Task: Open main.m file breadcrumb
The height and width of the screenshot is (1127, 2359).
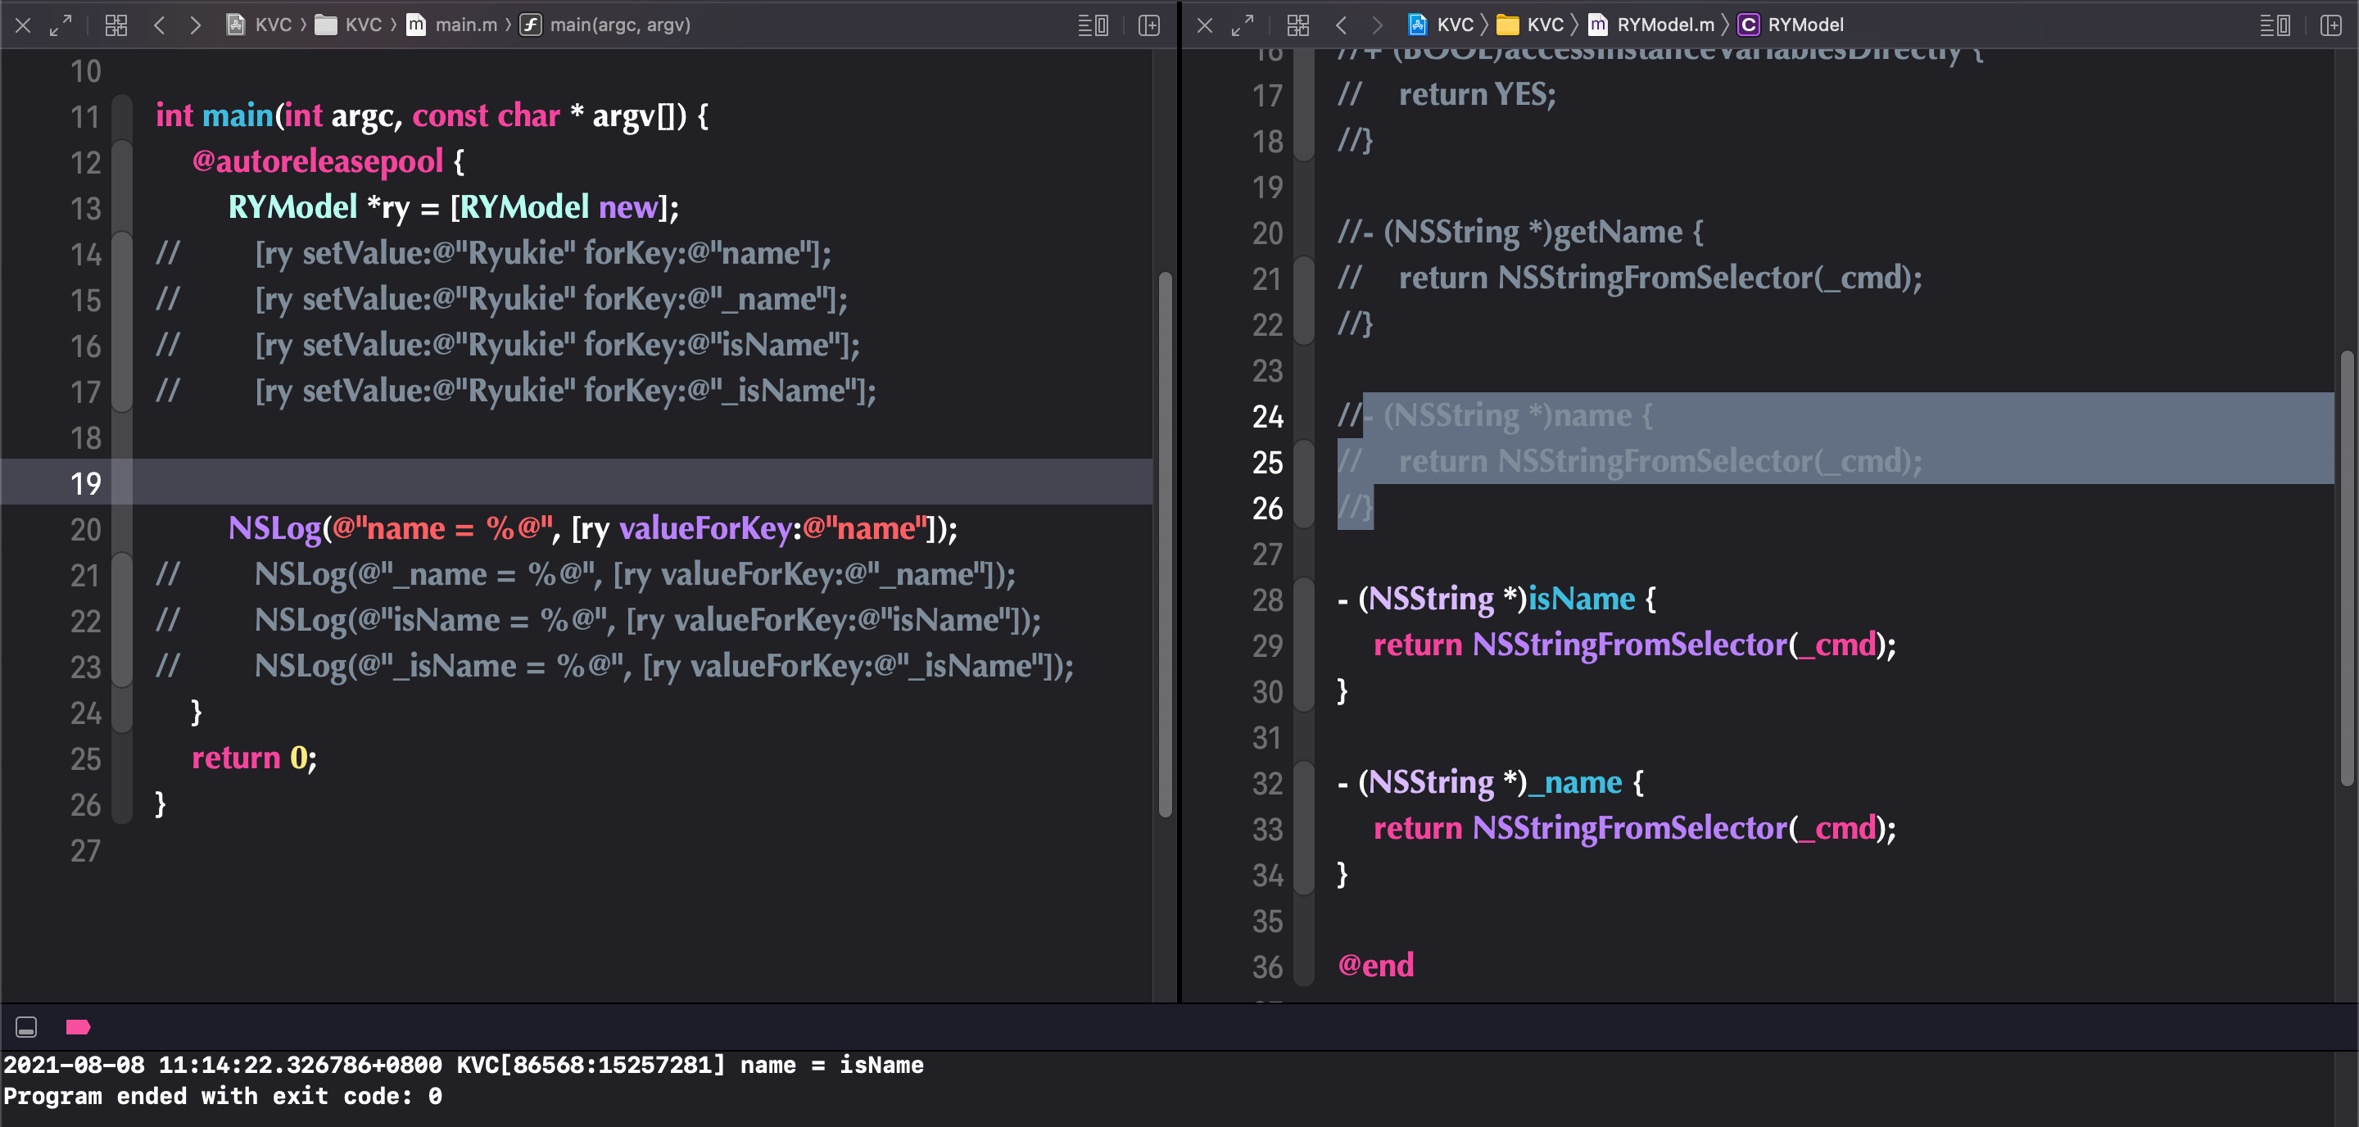Action: tap(452, 25)
